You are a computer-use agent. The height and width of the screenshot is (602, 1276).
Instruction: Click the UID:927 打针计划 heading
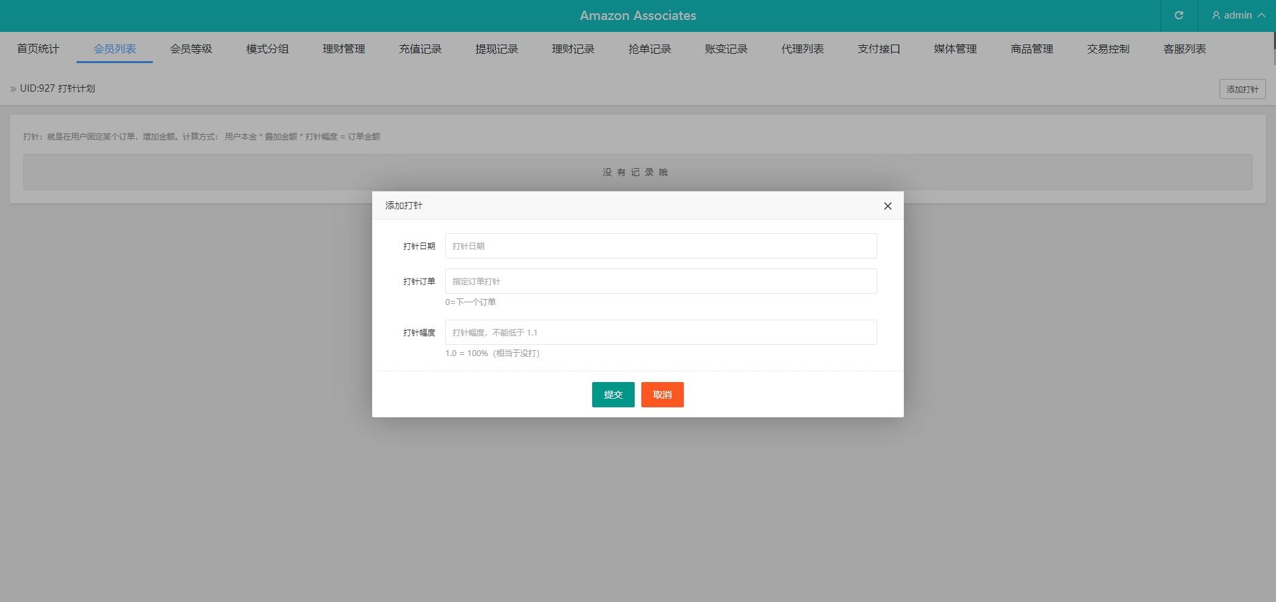tap(57, 88)
